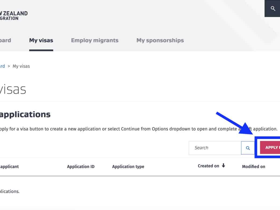Open the Dashboard tab
Image resolution: width=280 pixels, height=210 pixels.
click(5, 40)
